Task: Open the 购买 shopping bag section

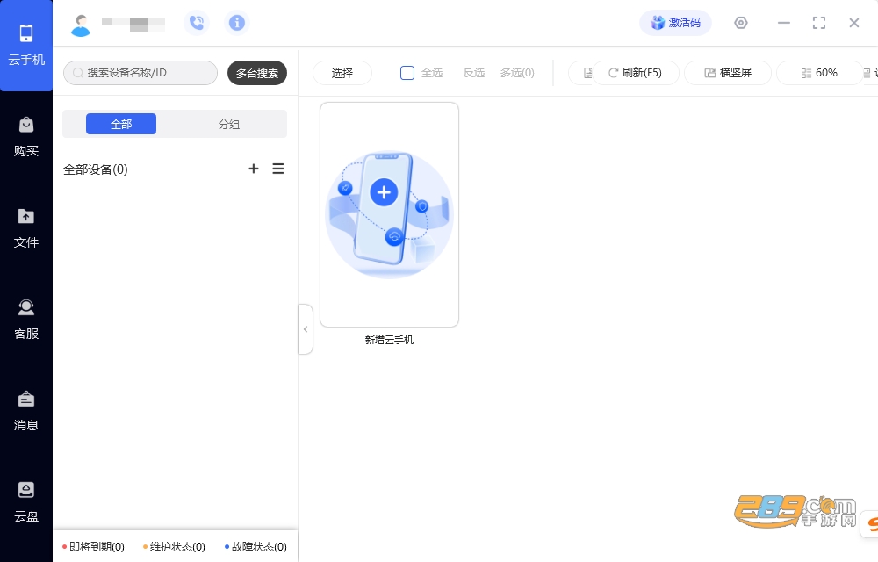Action: pos(26,137)
